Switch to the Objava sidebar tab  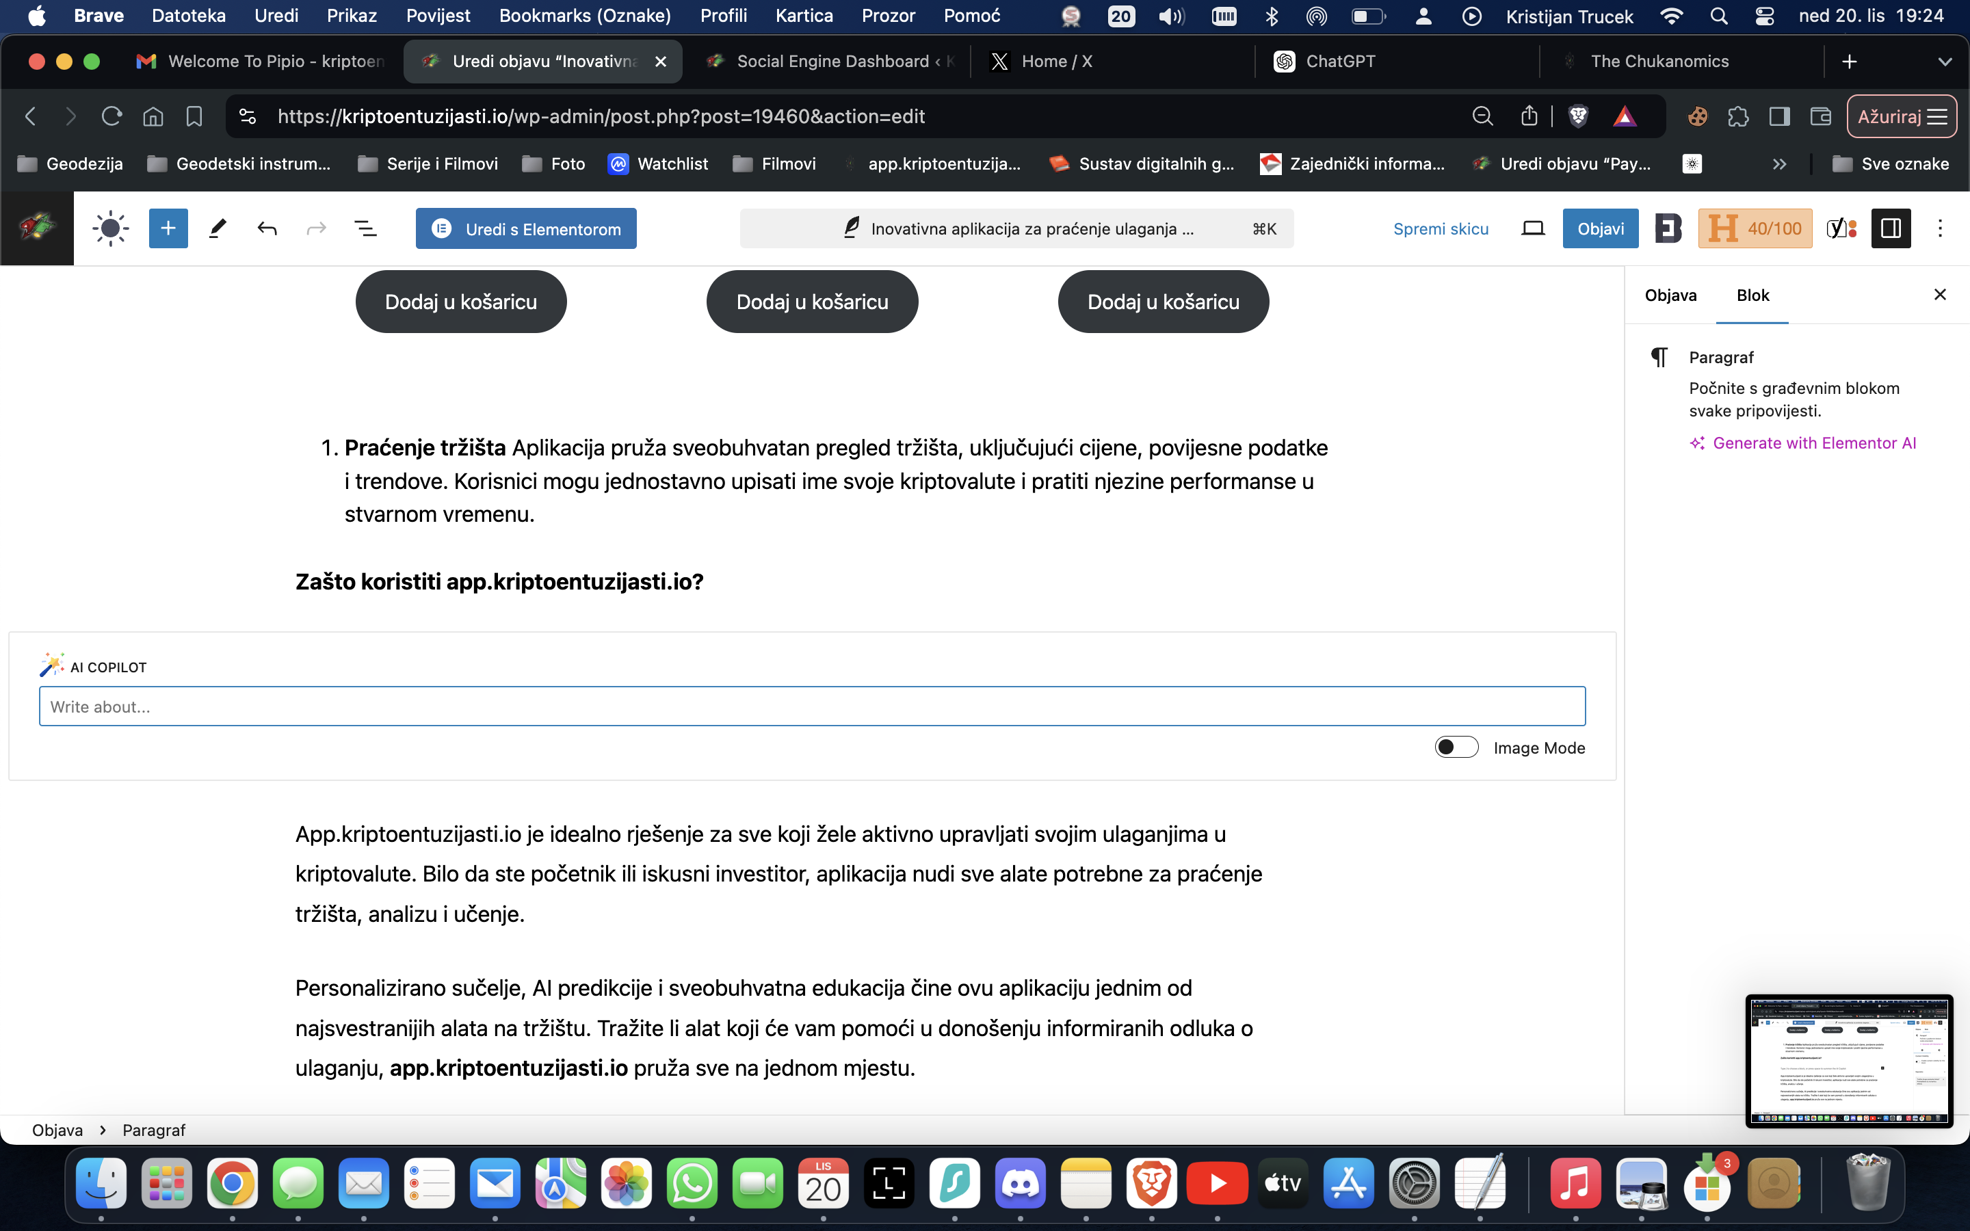click(x=1670, y=295)
